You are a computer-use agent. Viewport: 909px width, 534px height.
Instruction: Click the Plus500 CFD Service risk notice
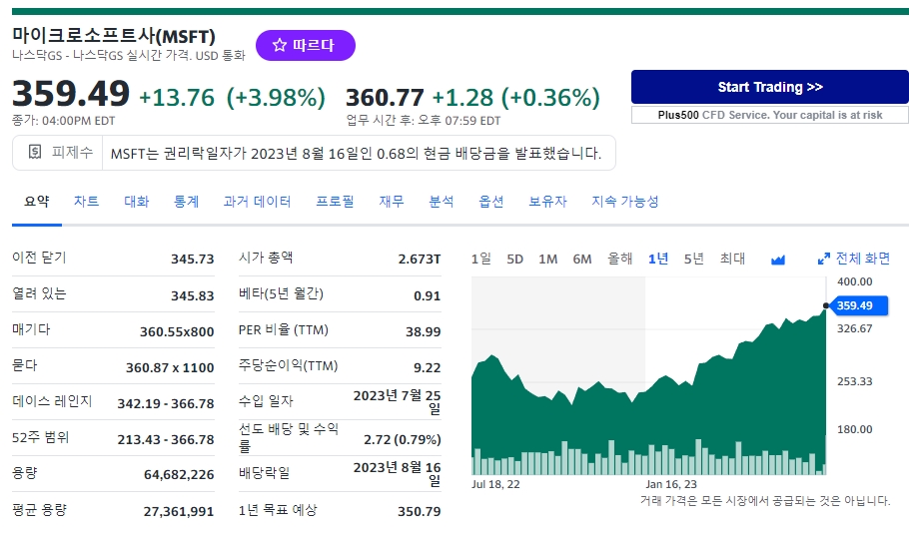point(770,115)
